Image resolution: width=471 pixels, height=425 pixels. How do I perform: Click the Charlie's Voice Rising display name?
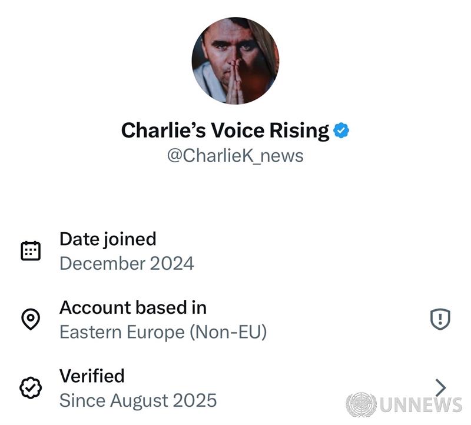pos(225,130)
